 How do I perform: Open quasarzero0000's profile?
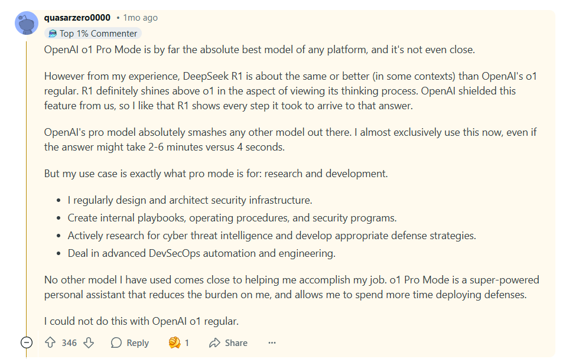[77, 18]
